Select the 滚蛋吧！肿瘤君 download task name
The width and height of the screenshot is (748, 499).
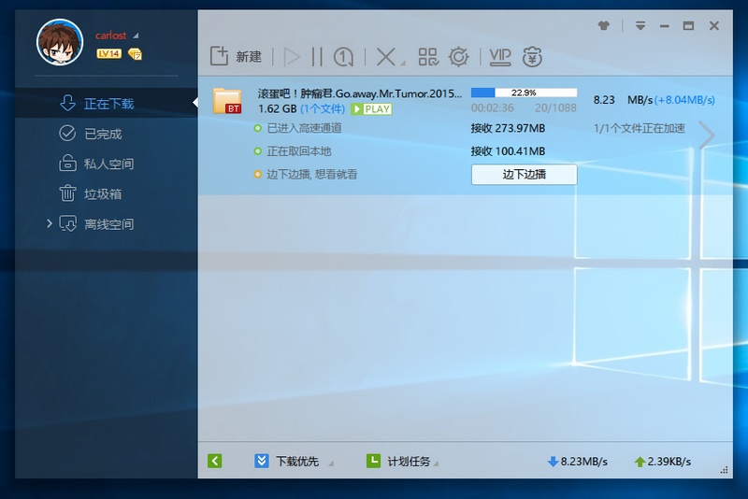click(360, 93)
